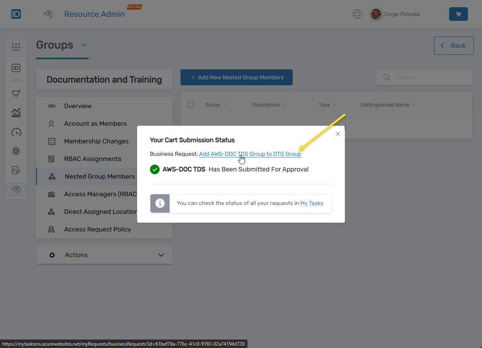Select the ID badge icon in sidebar
The height and width of the screenshot is (348, 482).
[16, 68]
